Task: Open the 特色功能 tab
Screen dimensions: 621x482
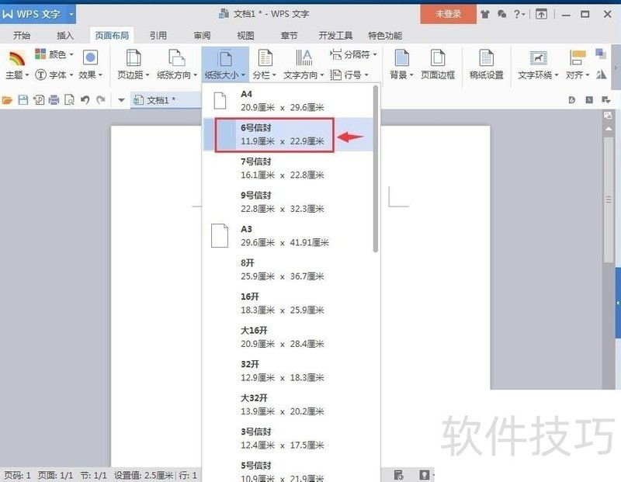Action: (385, 36)
